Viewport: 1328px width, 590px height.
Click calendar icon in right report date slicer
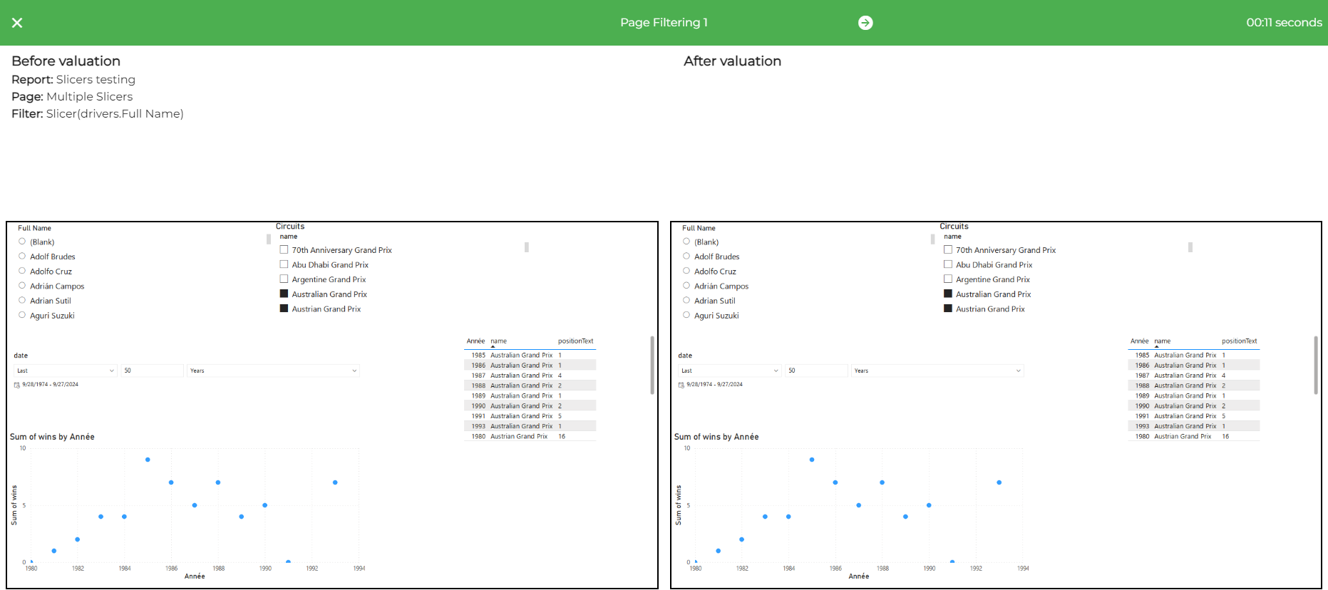click(x=681, y=385)
